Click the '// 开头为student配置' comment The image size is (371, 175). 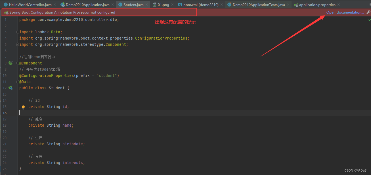40,69
